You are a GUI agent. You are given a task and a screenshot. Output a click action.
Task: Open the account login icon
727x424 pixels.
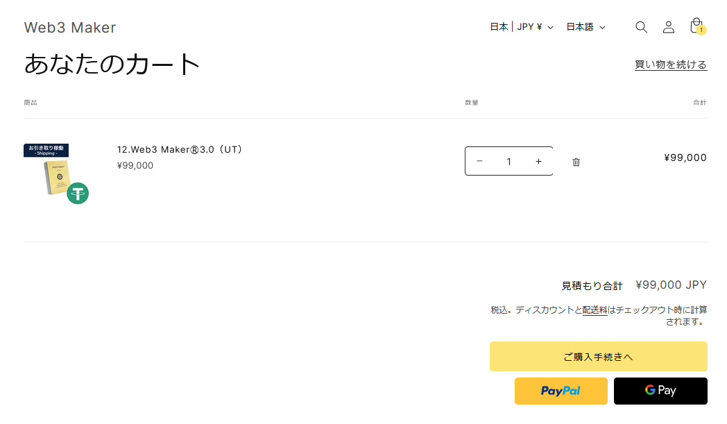pyautogui.click(x=669, y=27)
